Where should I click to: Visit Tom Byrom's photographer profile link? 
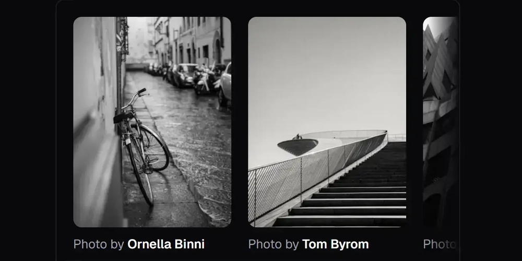coord(335,244)
